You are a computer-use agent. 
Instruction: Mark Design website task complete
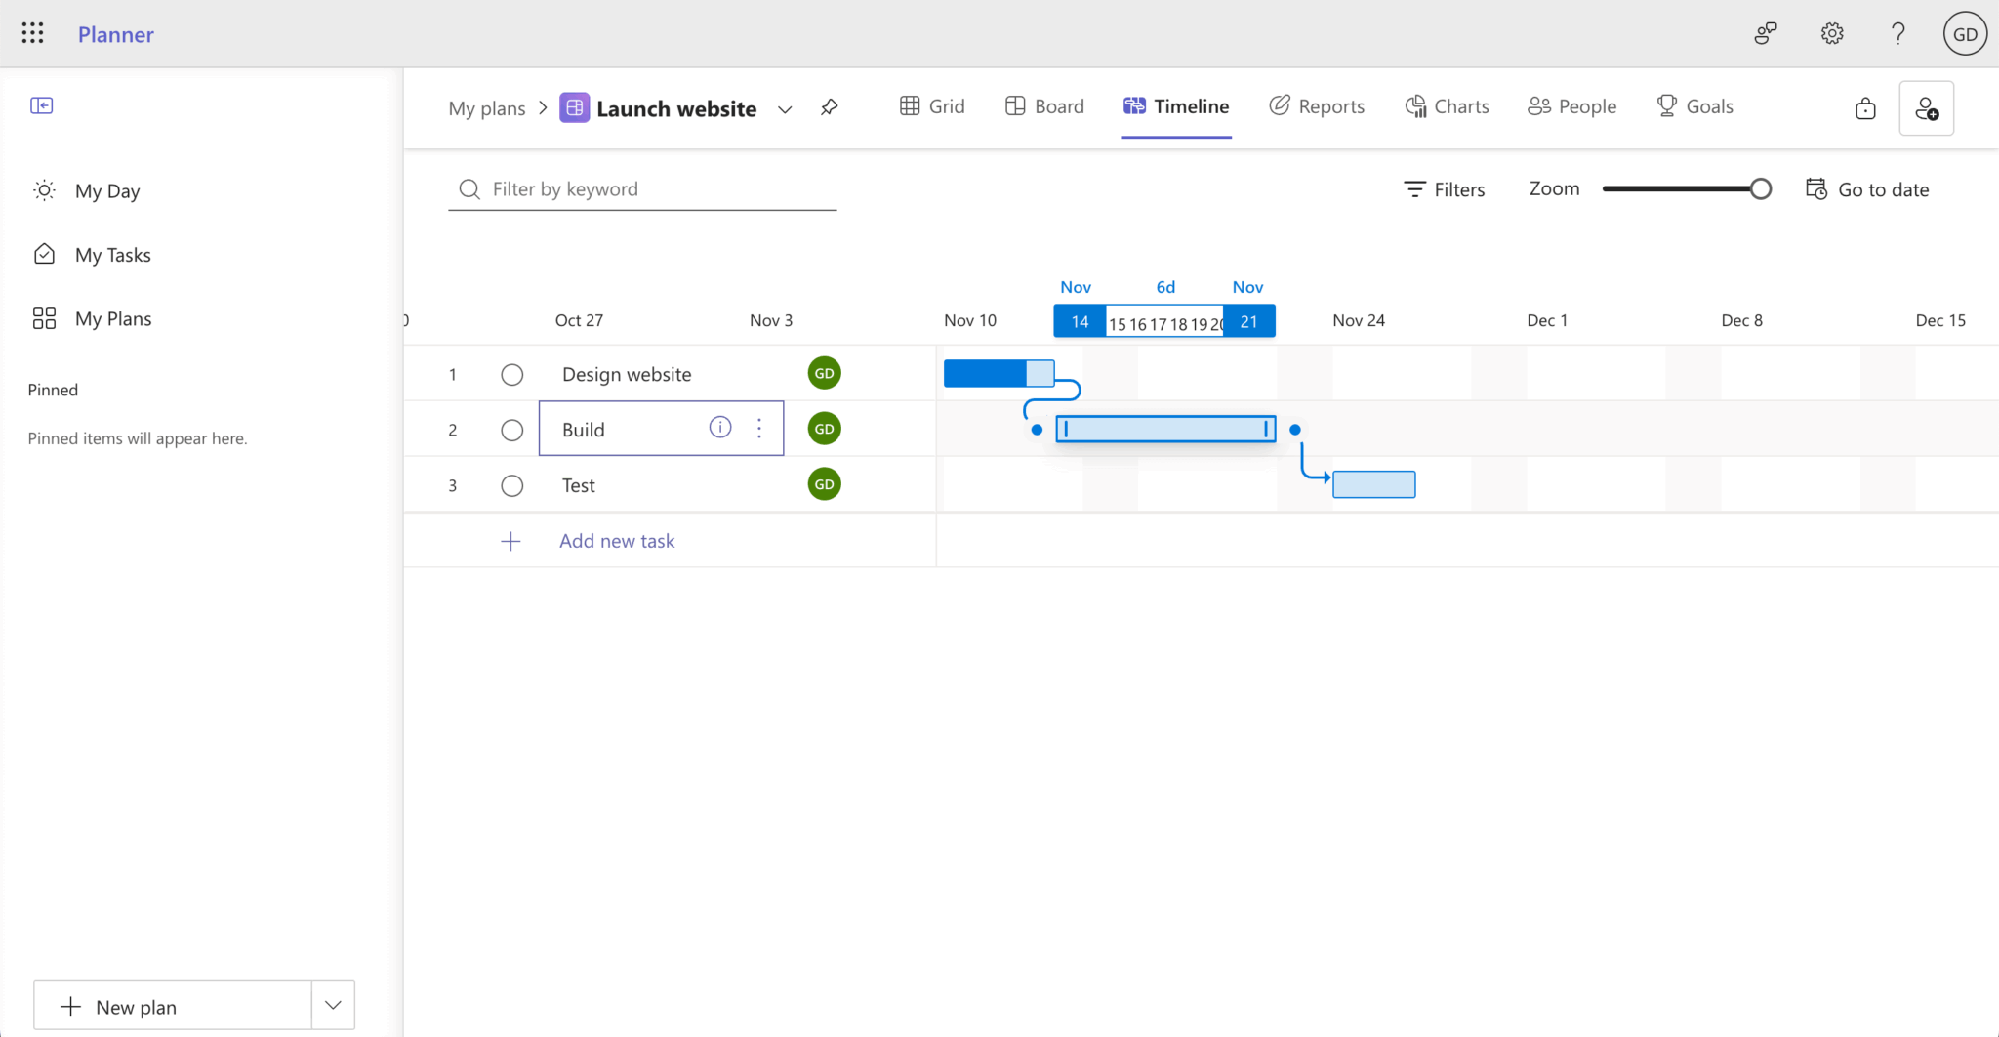click(512, 375)
